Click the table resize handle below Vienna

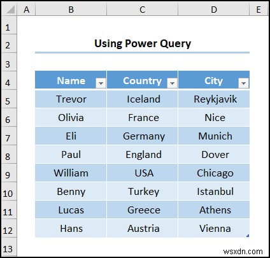248,236
